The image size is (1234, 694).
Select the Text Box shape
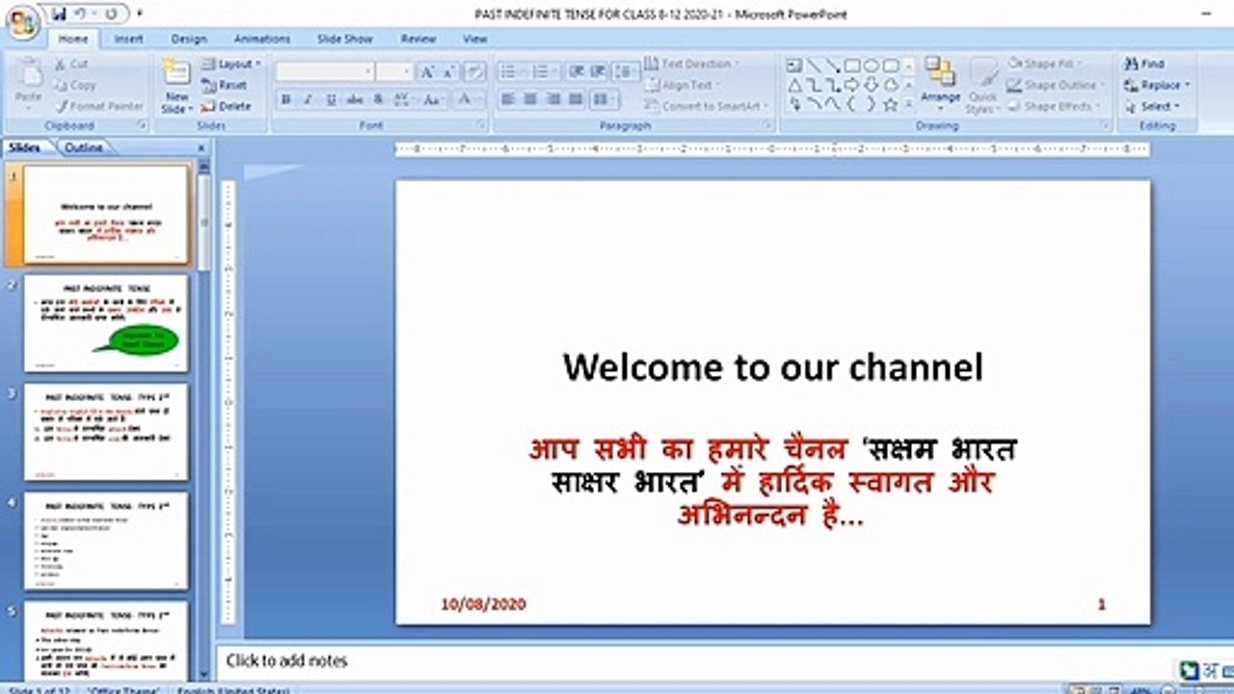(793, 67)
